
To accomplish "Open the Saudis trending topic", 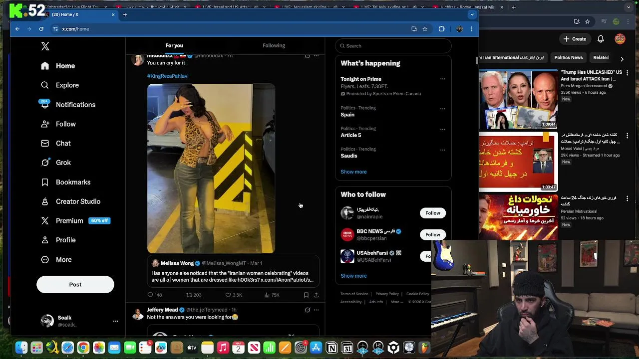I will coord(349,156).
